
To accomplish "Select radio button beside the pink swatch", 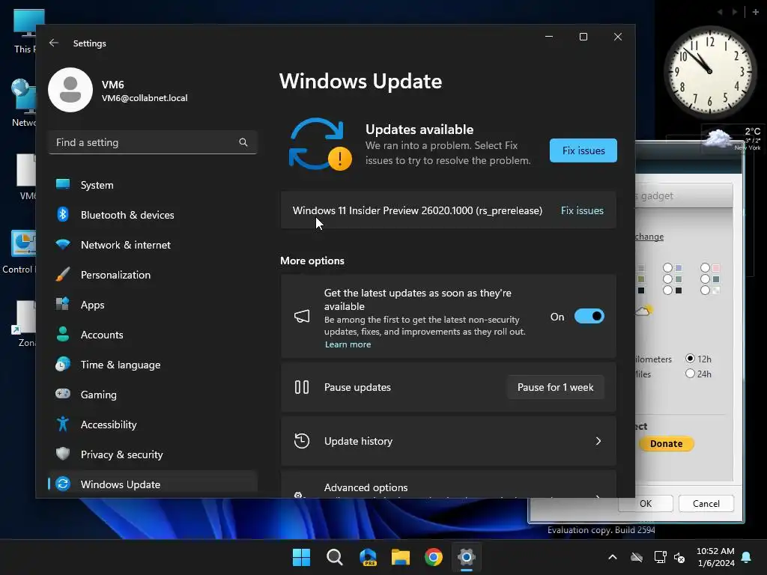I will click(x=705, y=267).
